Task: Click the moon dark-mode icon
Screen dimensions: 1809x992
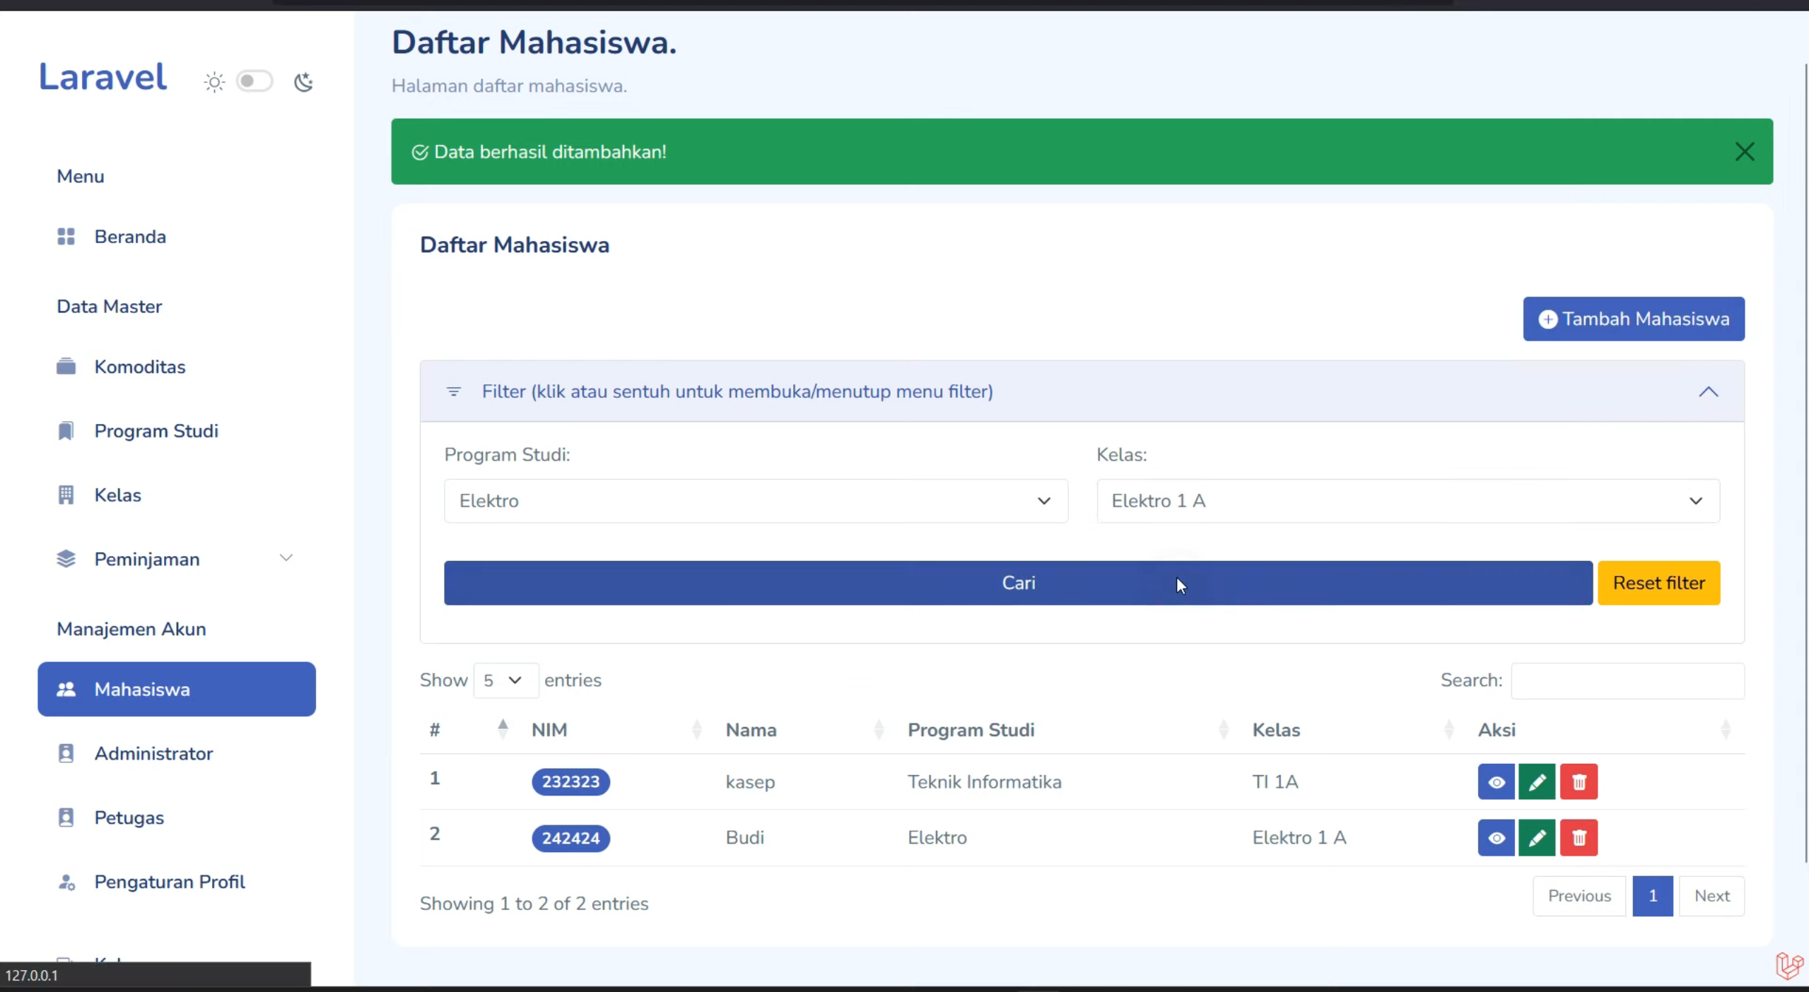Action: pyautogui.click(x=304, y=82)
